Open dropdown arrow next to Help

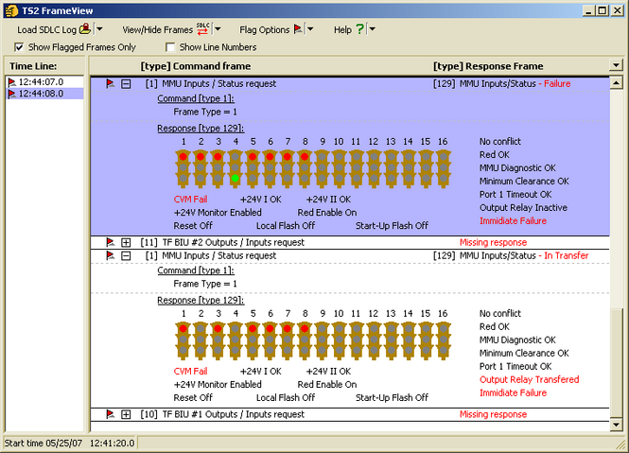pyautogui.click(x=372, y=29)
